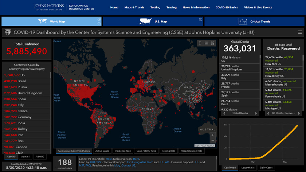306x172 pixels.
Task: Select Russia row in confirmed cases list
Action: pos(26,87)
